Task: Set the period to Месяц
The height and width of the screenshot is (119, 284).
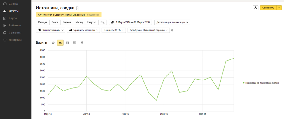Action: click(79, 22)
